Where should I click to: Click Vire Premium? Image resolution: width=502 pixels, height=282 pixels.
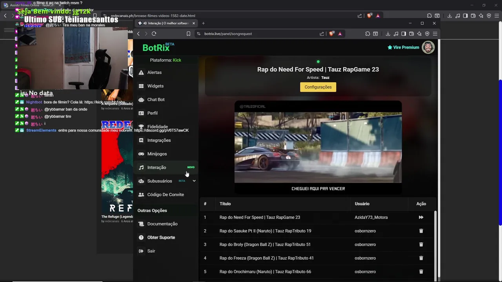pos(403,47)
